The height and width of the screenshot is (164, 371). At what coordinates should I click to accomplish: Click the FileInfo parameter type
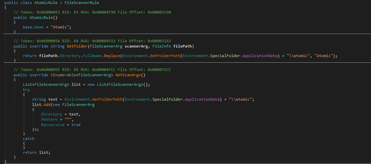coord(161,46)
